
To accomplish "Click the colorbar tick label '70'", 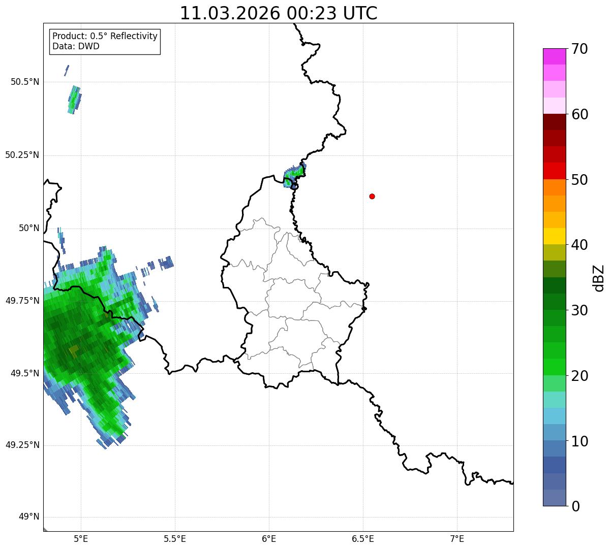I will (x=579, y=49).
